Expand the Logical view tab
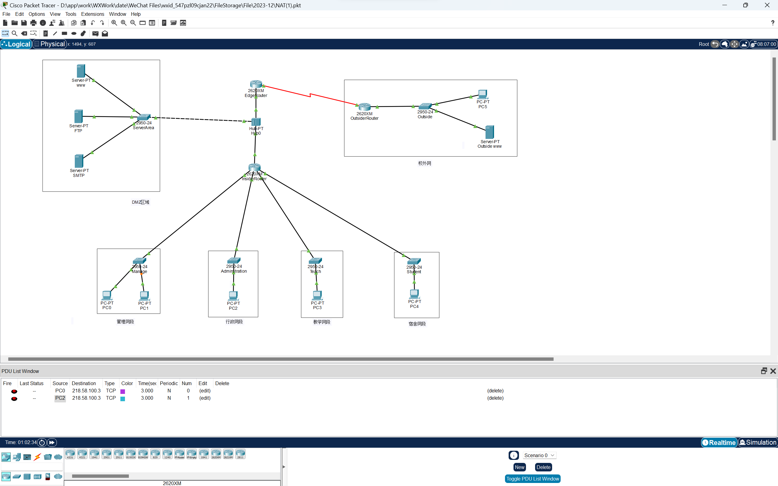This screenshot has width=778, height=486. coord(17,44)
